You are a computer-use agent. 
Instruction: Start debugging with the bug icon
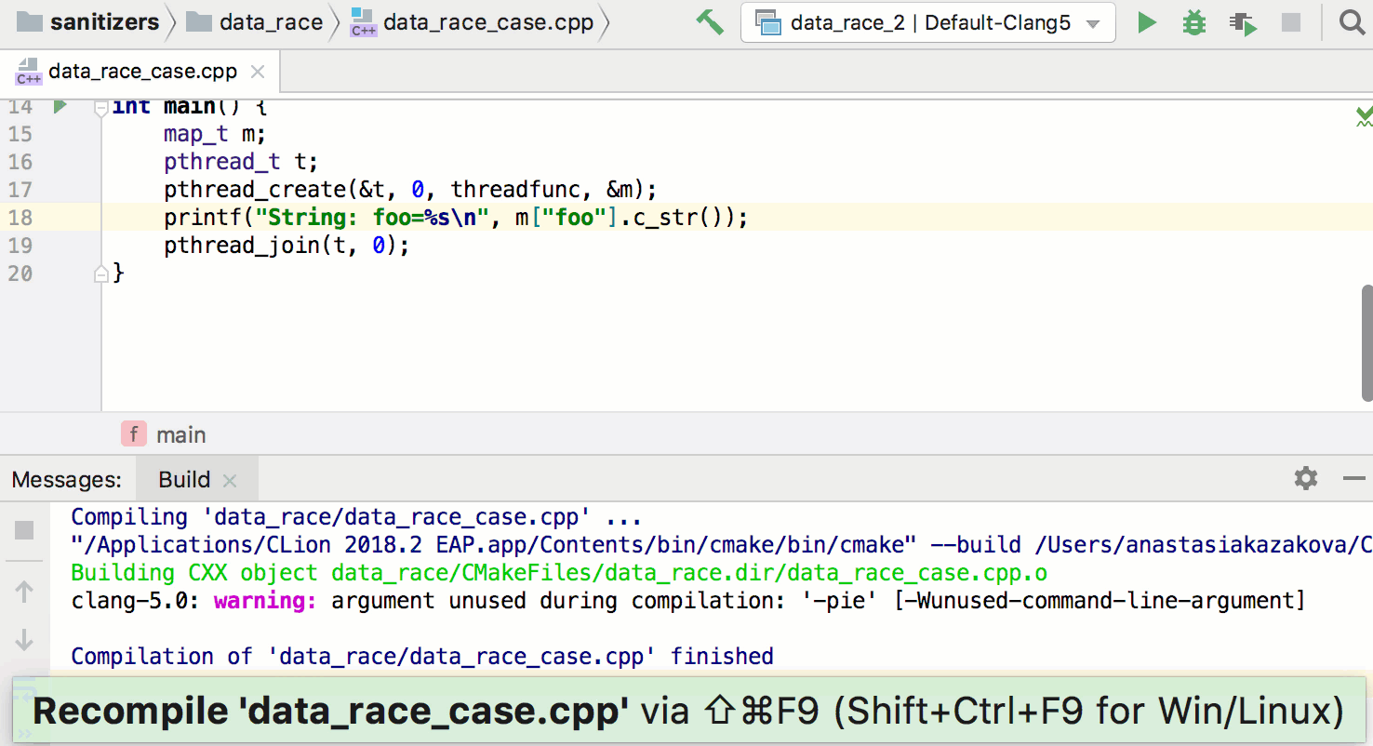(1194, 22)
